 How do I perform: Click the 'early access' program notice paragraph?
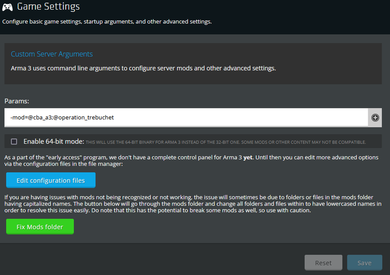(191, 161)
